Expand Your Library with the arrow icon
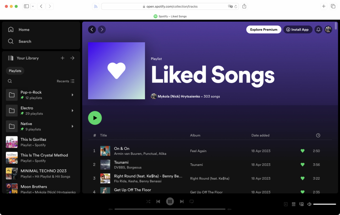Screen dimensions: 340x215 coord(72,58)
